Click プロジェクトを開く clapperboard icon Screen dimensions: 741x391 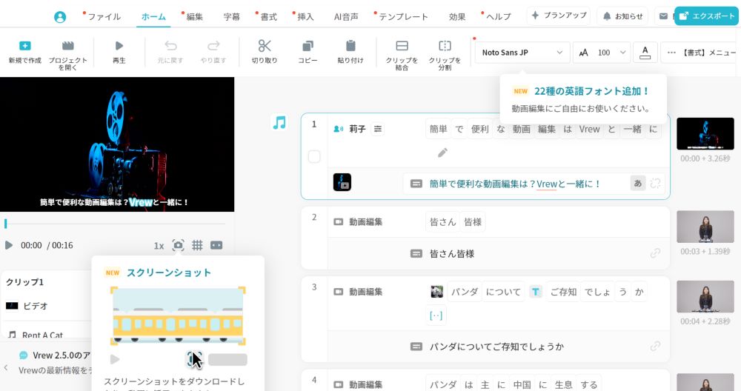68,46
